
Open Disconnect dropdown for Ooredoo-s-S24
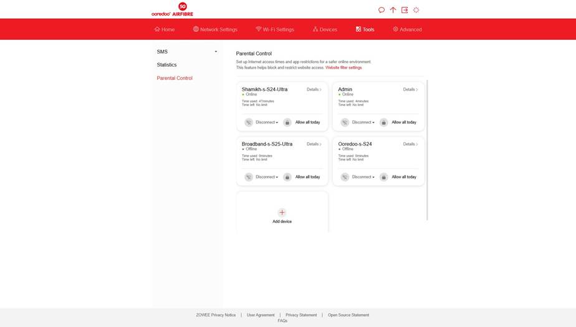tap(363, 177)
